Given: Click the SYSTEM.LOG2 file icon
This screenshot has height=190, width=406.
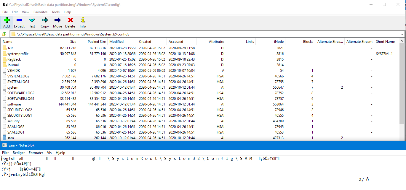Looking at the screenshot, I should 4,76.
